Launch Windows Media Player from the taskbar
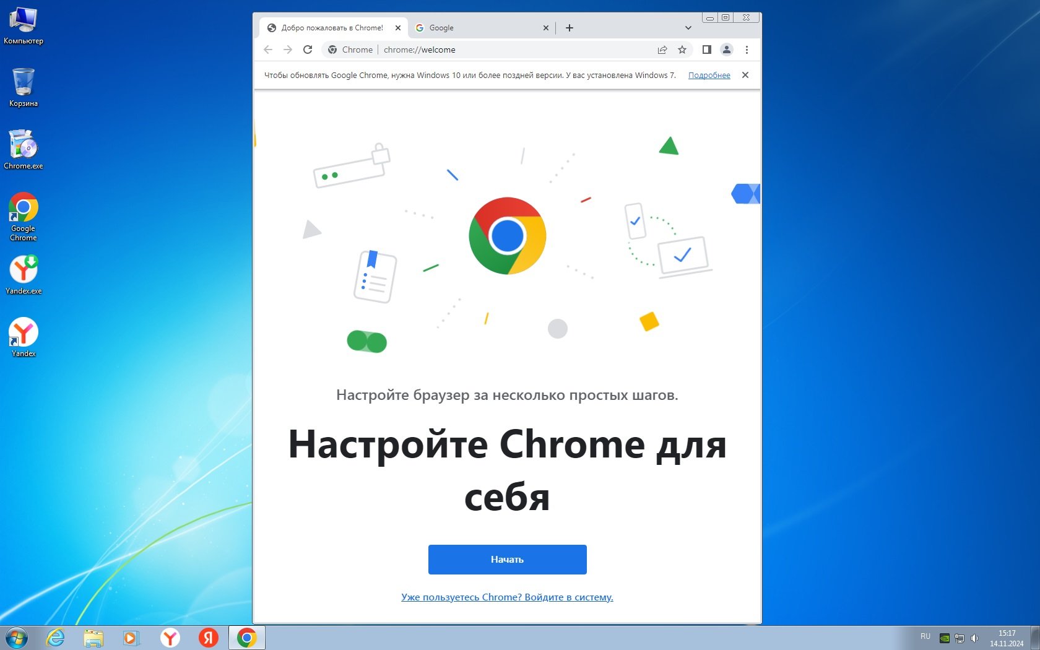This screenshot has width=1040, height=650. click(131, 638)
